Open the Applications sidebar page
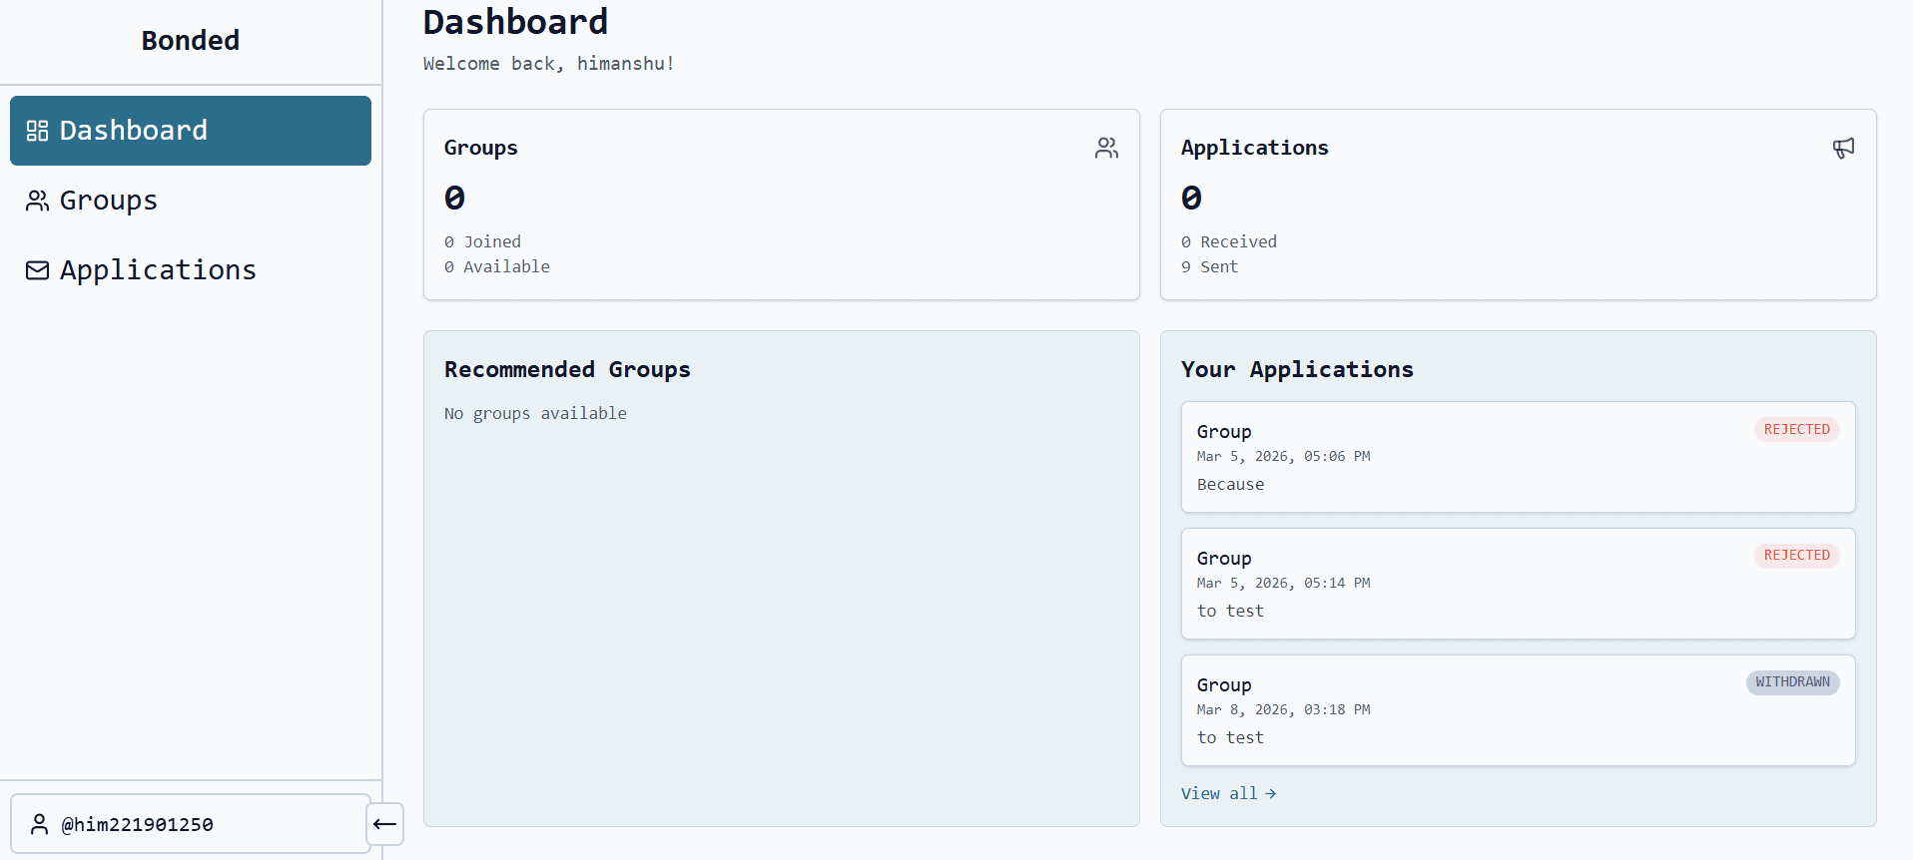 click(x=191, y=270)
